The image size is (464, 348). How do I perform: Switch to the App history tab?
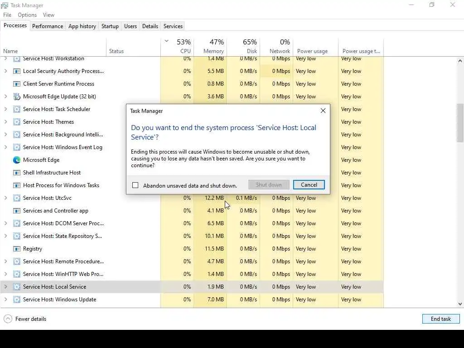pyautogui.click(x=82, y=26)
